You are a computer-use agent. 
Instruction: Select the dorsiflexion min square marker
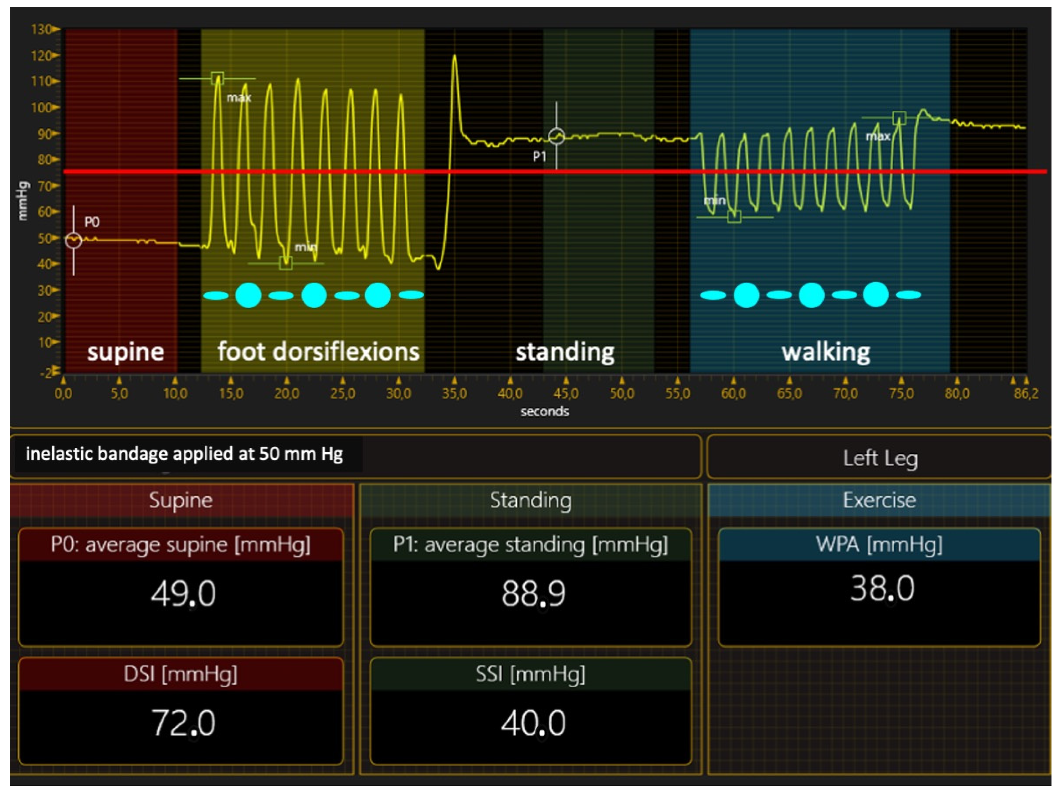pyautogui.click(x=286, y=263)
